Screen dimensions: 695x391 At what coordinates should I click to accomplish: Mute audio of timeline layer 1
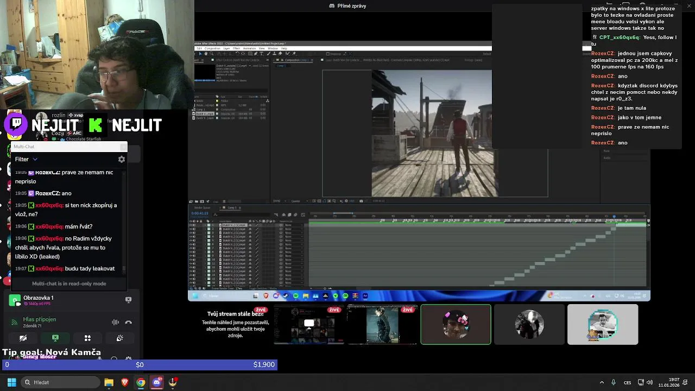tap(194, 225)
